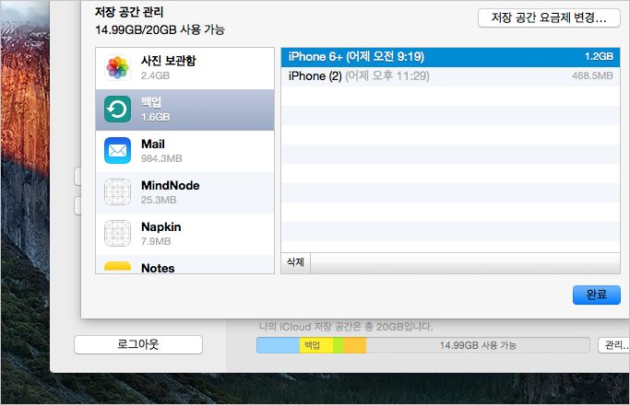Click the 삭제 button below backup list

tap(295, 262)
